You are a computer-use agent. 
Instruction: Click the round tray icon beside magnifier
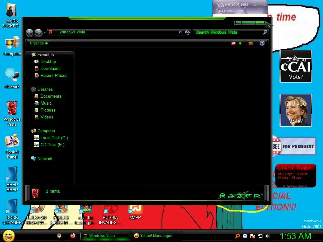tap(245, 236)
